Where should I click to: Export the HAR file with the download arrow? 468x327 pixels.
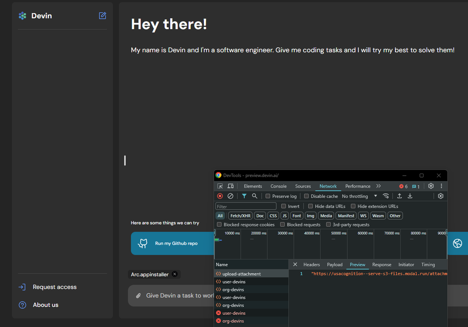410,196
